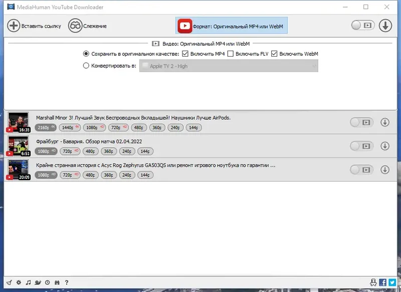The height and width of the screenshot is (292, 401).
Task: Download the Asus Rog Zephyrus video
Action: click(x=385, y=170)
